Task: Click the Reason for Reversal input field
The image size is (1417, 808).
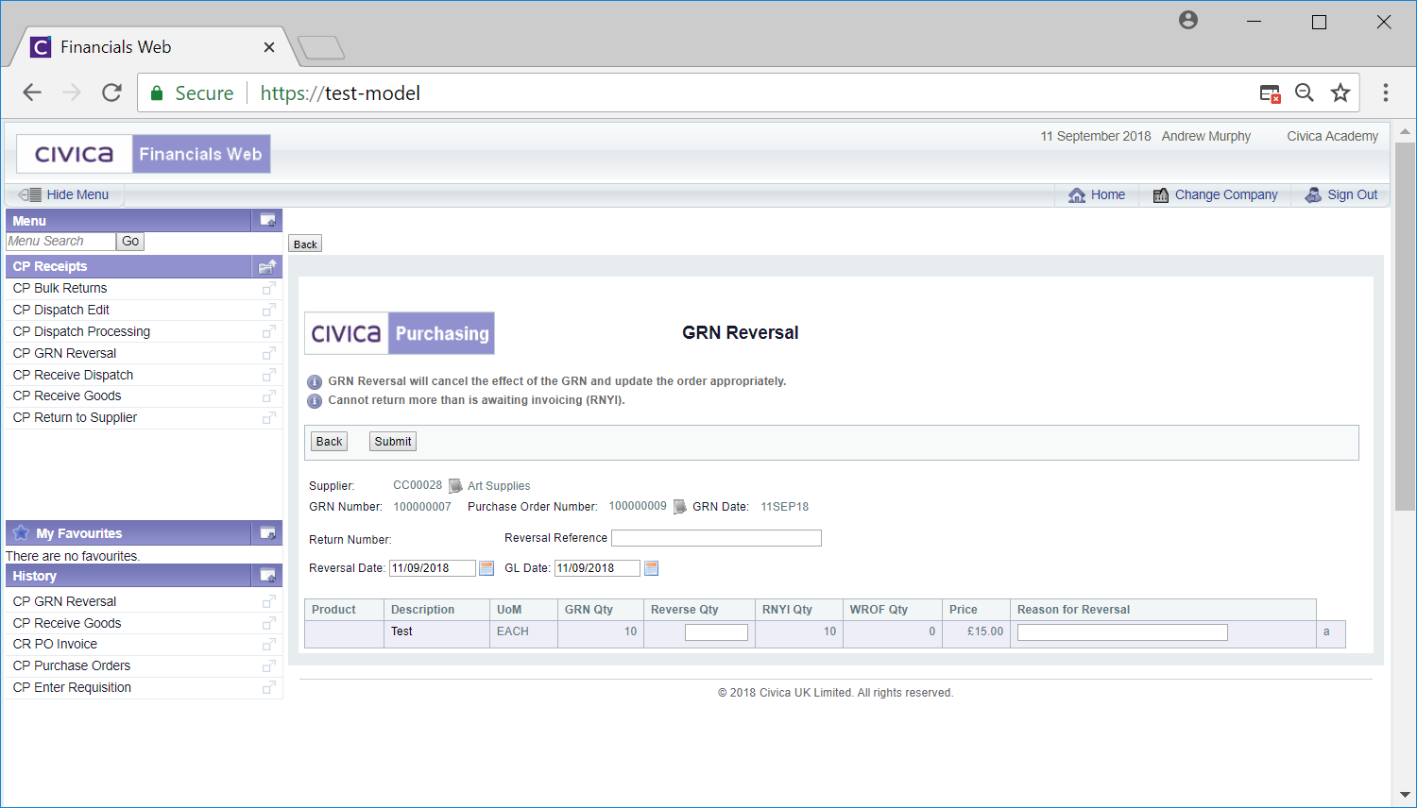Action: (x=1122, y=632)
